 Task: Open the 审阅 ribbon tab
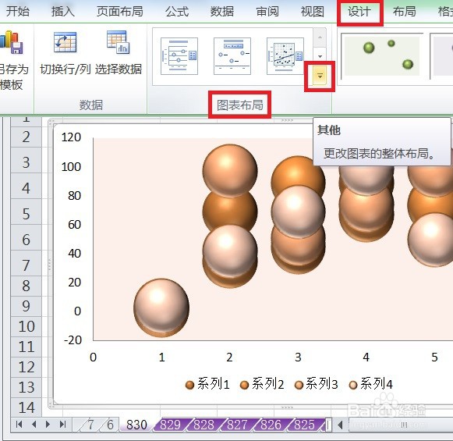pos(267,12)
